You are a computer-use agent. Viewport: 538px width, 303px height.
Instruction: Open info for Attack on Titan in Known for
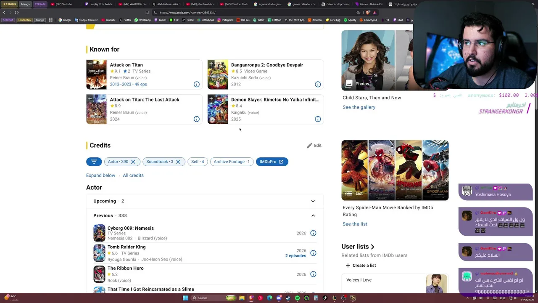pyautogui.click(x=196, y=84)
